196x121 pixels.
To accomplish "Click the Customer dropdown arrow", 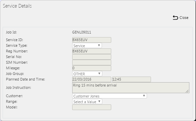I will (x=144, y=96).
